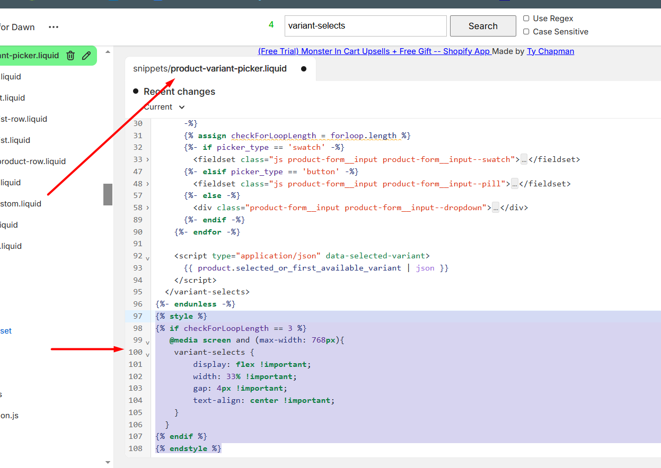Expand folded fieldset on line 33
The image size is (661, 468).
pos(147,159)
